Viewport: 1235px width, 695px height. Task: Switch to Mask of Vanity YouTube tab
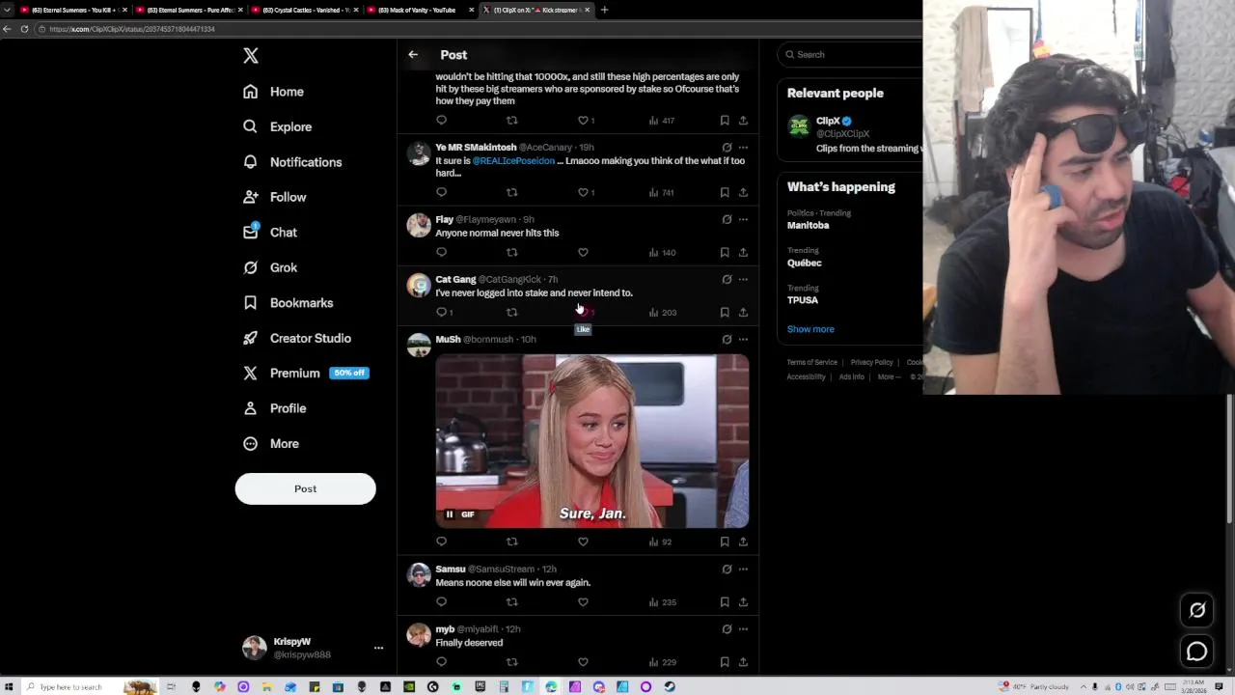click(x=422, y=10)
